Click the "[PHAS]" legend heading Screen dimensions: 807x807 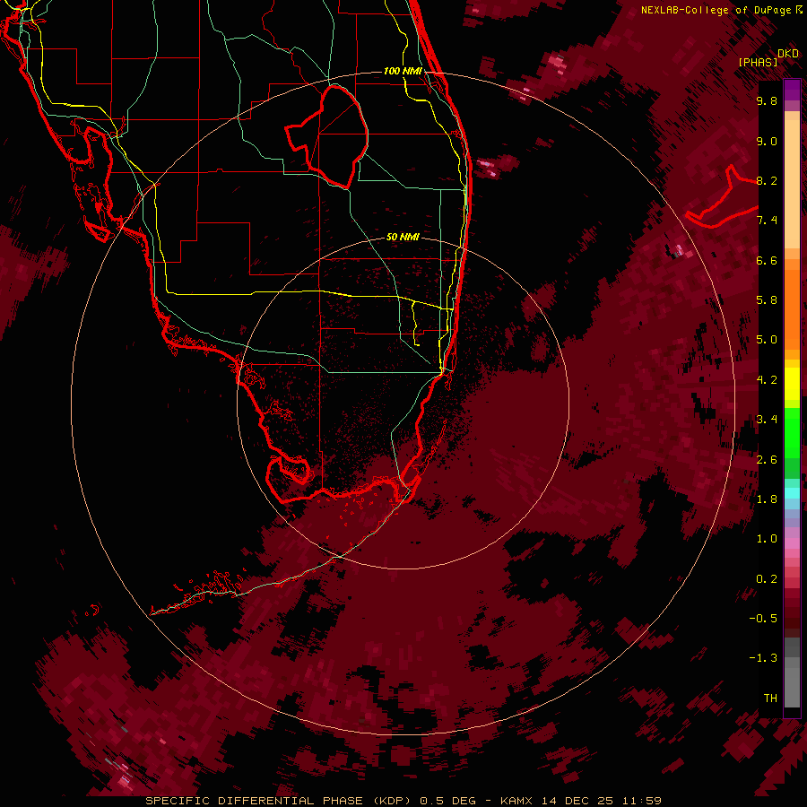[x=758, y=62]
